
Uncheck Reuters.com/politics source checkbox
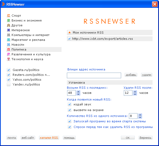click(x=9, y=75)
